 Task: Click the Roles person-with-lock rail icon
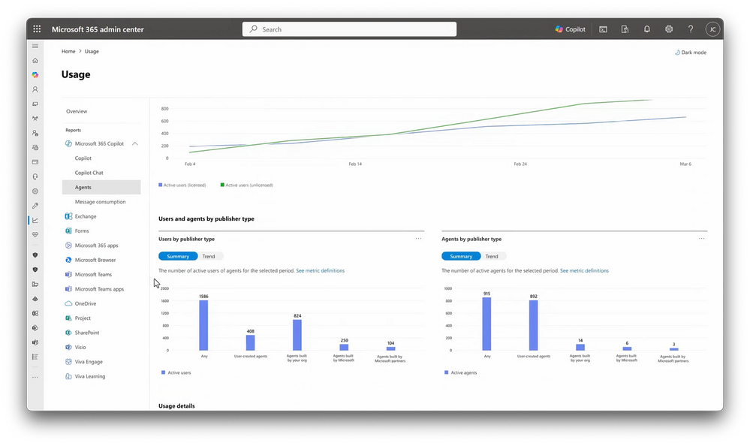35,133
